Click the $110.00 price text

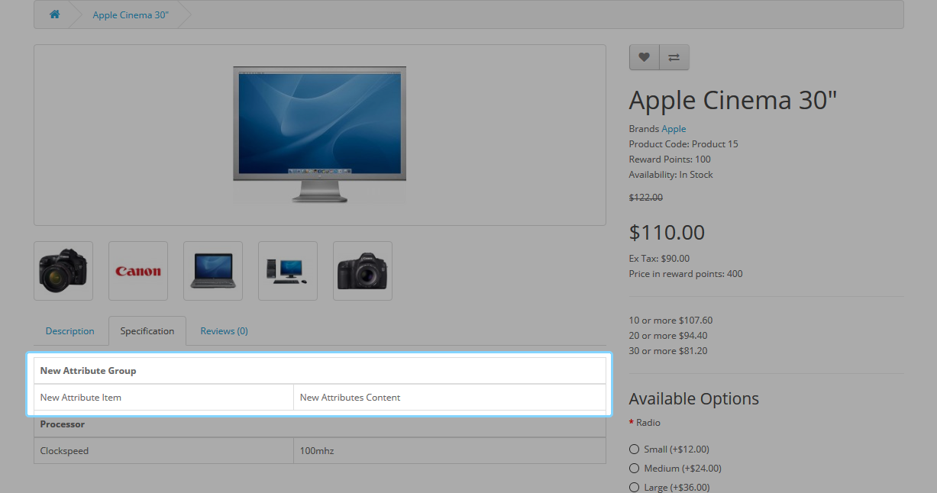click(x=667, y=233)
